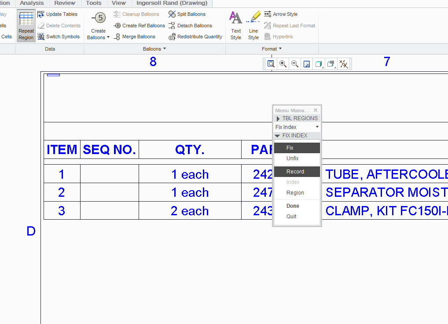Click the Repaint icon in graphics toolbar
448x324 pixels.
tap(307, 64)
